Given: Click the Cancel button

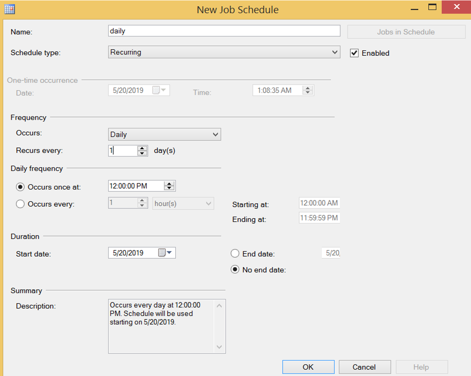Looking at the screenshot, I should [365, 367].
